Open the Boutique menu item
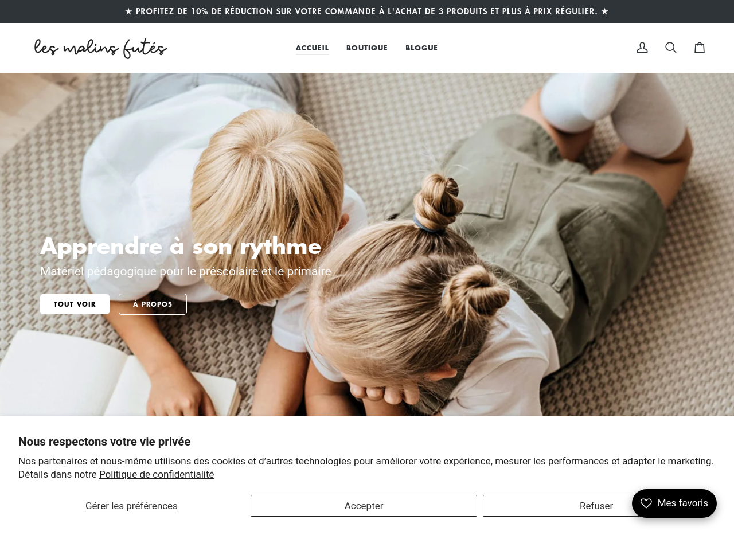 (367, 48)
